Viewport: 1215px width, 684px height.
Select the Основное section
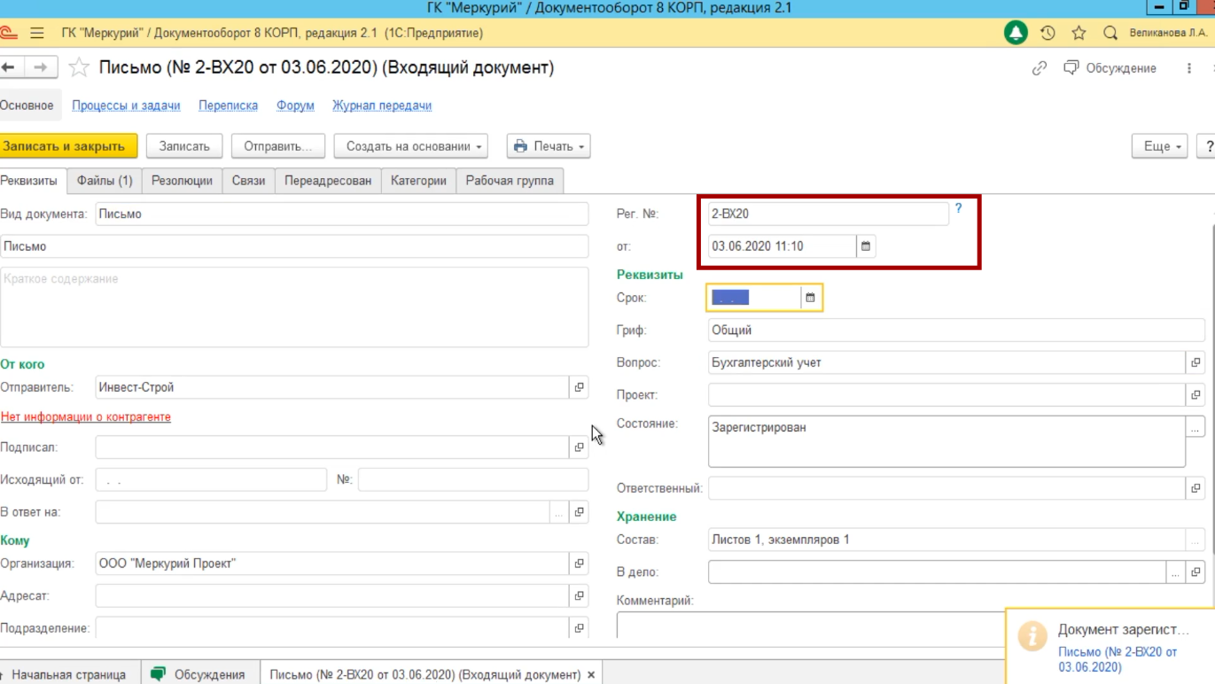tap(27, 105)
